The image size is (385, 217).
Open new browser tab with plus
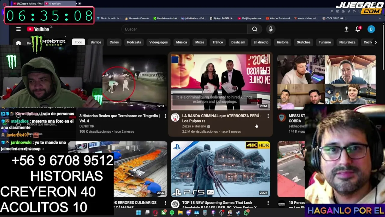point(80,4)
